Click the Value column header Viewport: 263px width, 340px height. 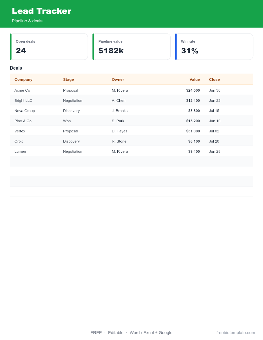click(195, 79)
